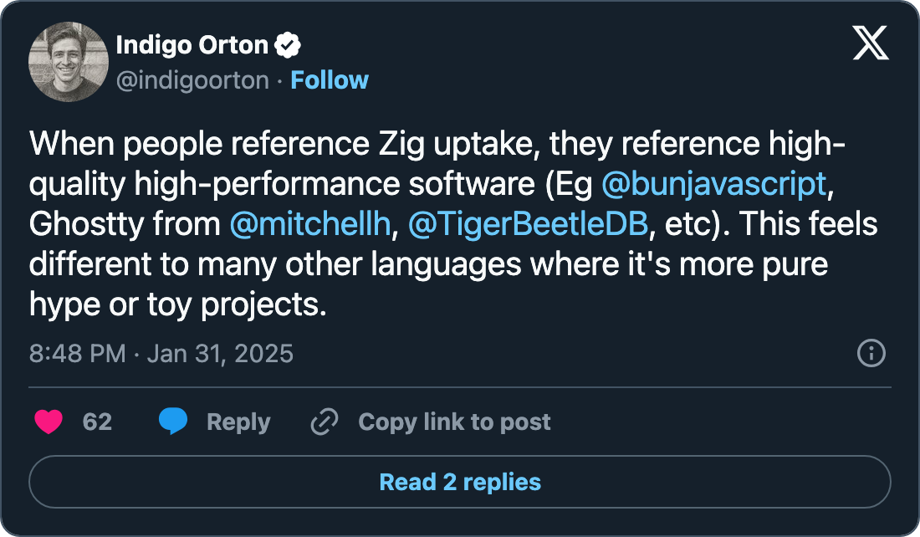
Task: Click the blue reply bubble icon
Action: (x=173, y=422)
